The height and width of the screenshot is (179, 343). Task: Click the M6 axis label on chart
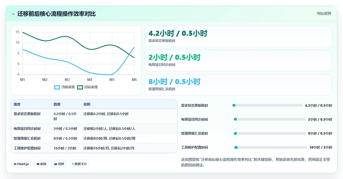click(134, 80)
